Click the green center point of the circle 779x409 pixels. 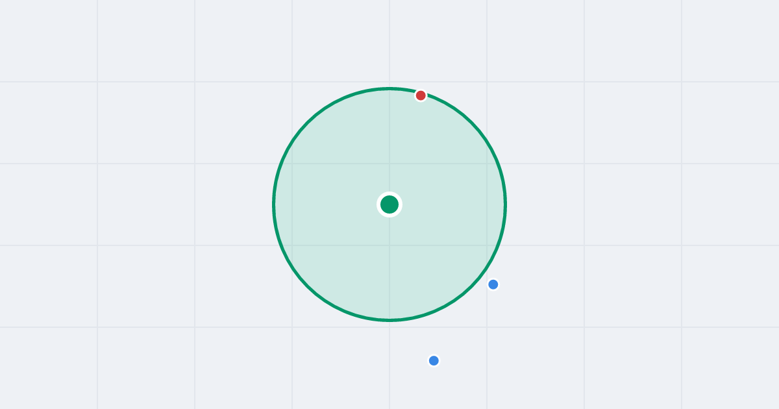point(389,204)
